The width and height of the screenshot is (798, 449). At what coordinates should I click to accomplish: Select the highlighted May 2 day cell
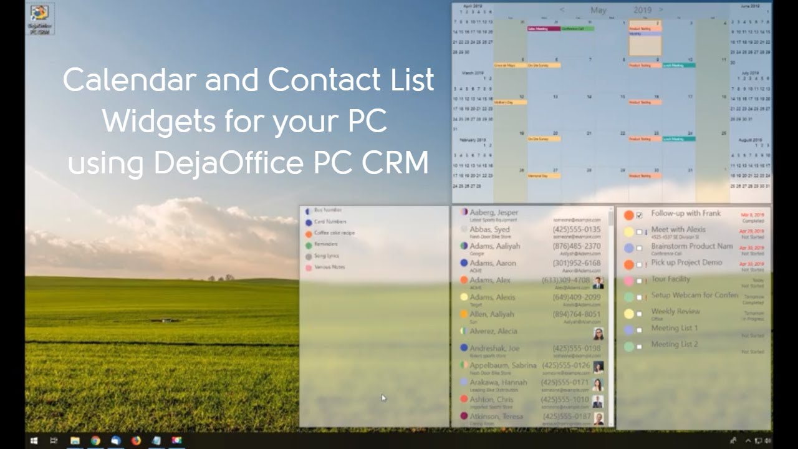click(x=645, y=37)
